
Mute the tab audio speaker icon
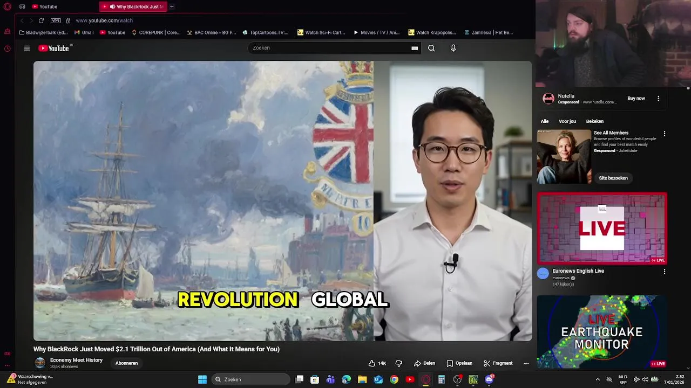point(112,6)
